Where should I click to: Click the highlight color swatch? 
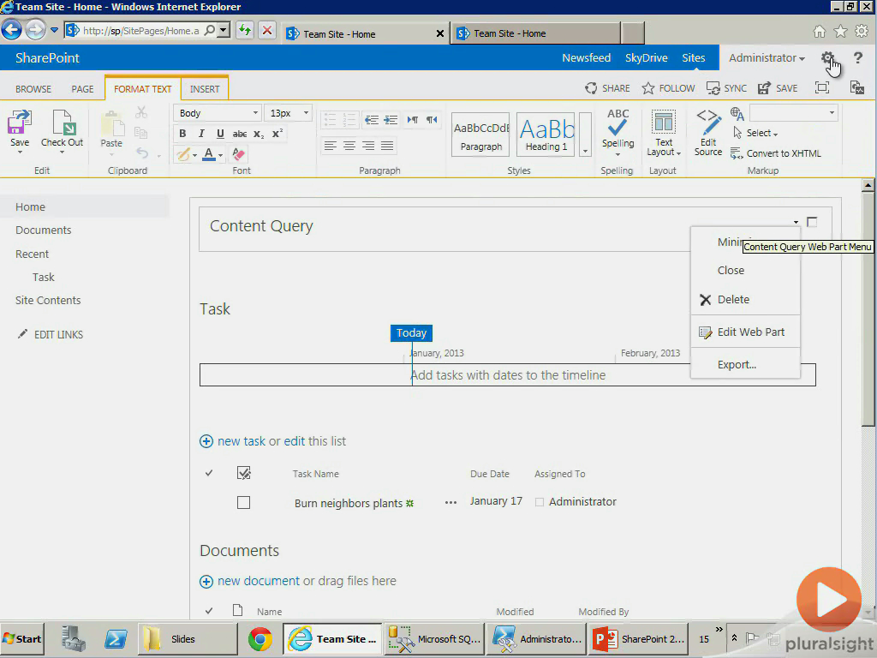(x=183, y=154)
